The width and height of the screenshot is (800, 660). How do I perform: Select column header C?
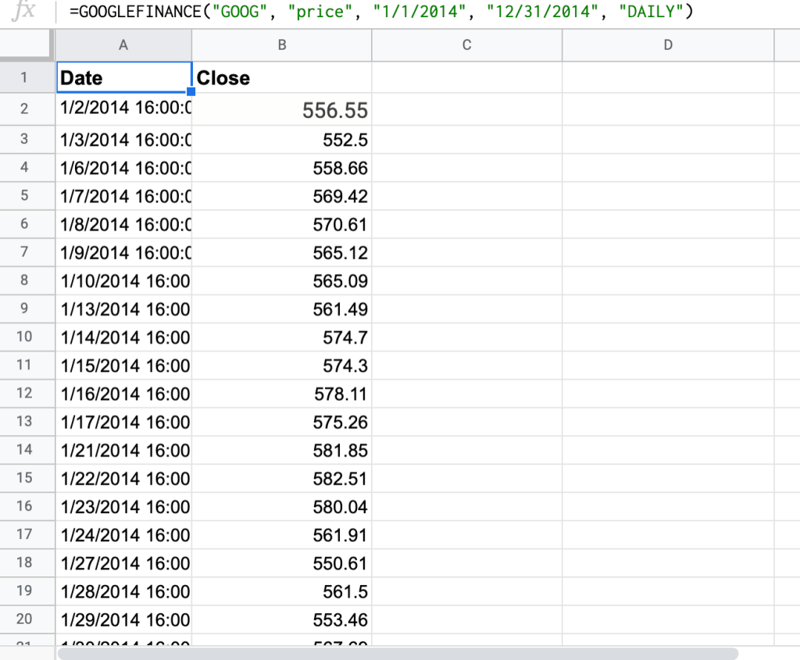(x=466, y=45)
